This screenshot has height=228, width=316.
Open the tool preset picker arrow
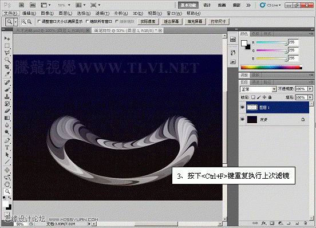[x=15, y=22]
